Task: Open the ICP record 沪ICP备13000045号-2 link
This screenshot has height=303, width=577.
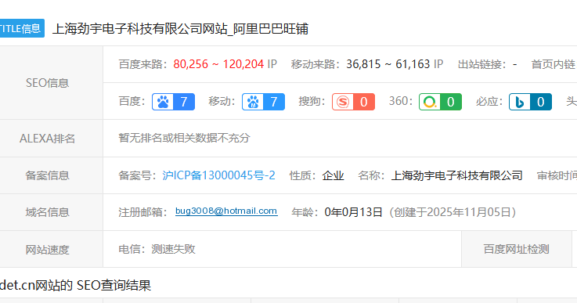Action: (x=218, y=175)
